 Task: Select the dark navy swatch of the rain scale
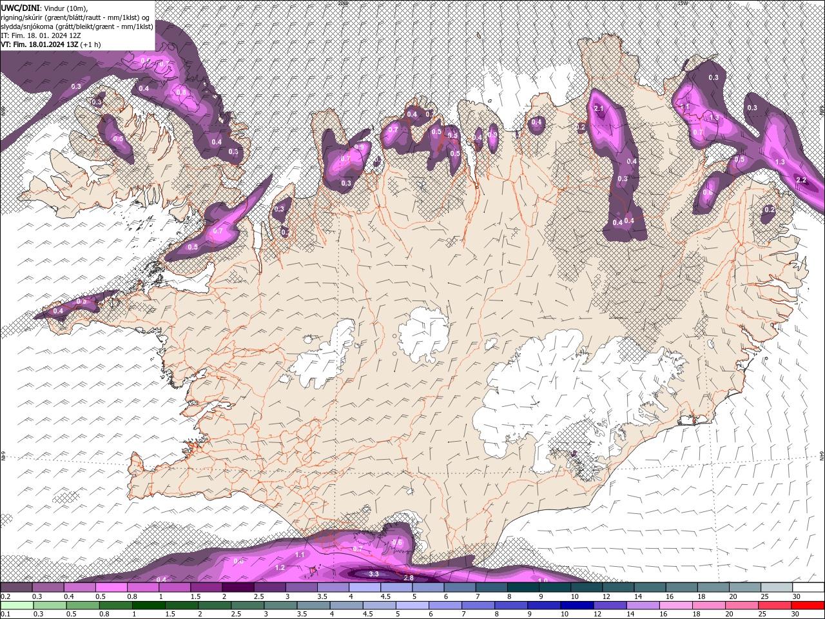(577, 605)
